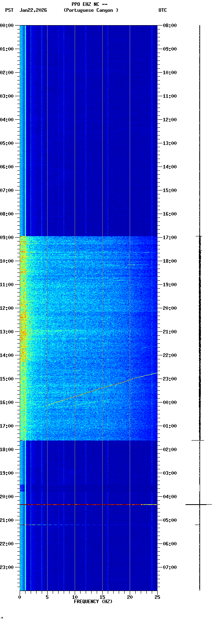The width and height of the screenshot is (217, 622).
Task: Click the 'PST' timezone label
Action: (x=9, y=10)
